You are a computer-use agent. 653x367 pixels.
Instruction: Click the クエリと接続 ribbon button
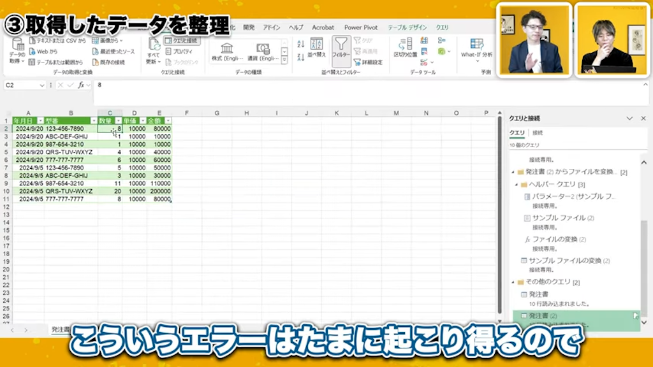click(x=179, y=40)
